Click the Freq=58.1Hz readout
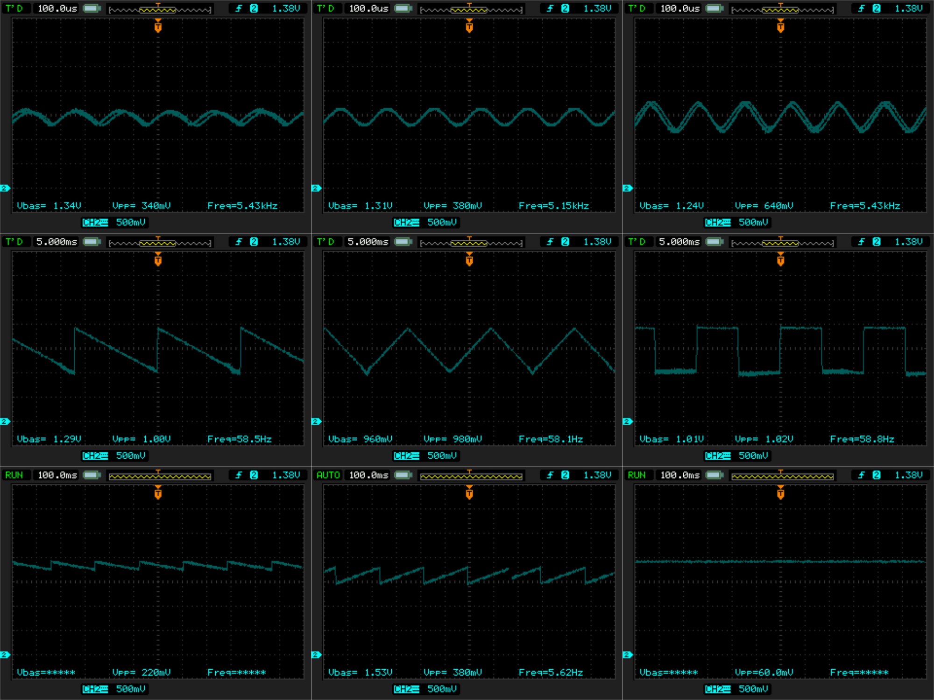The image size is (934, 700). [x=551, y=439]
